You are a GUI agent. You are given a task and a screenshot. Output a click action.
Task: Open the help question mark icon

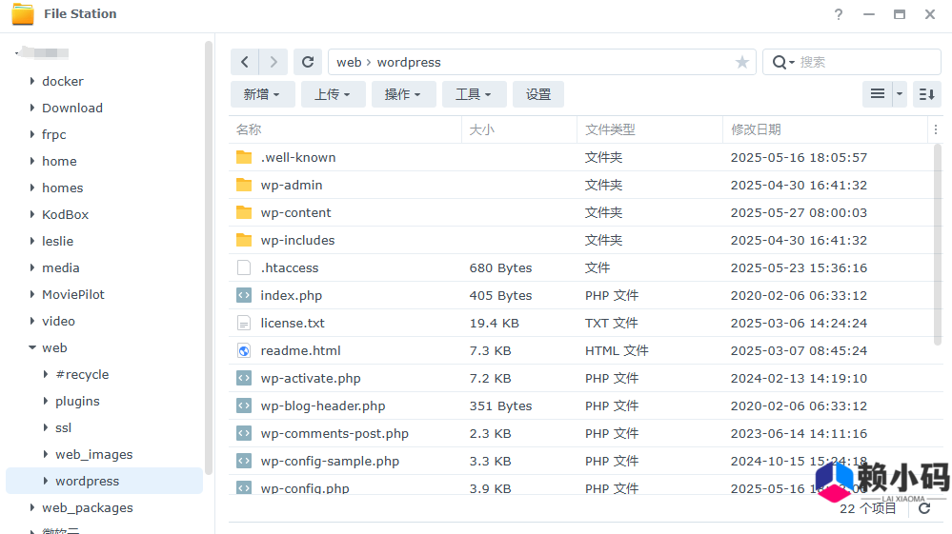click(x=839, y=14)
